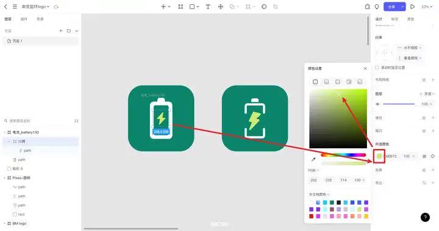
Task: Open the horizontal constraint dropdown
Action: pos(410,47)
